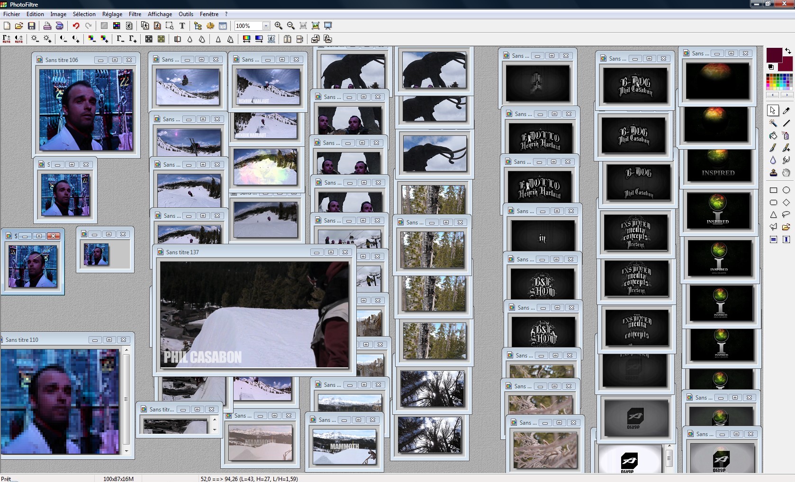Click the Blur droplet tool in the palette

[x=773, y=160]
